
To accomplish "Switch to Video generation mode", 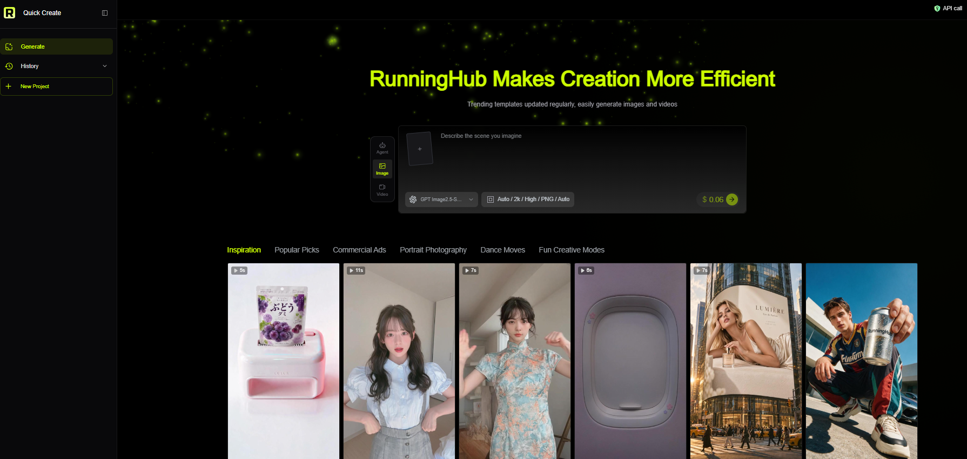I will [382, 190].
